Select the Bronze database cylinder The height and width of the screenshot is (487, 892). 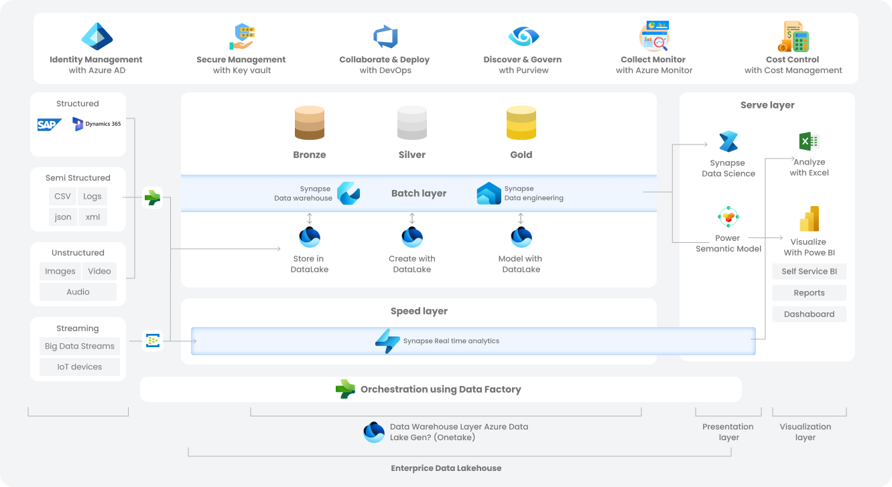[310, 123]
